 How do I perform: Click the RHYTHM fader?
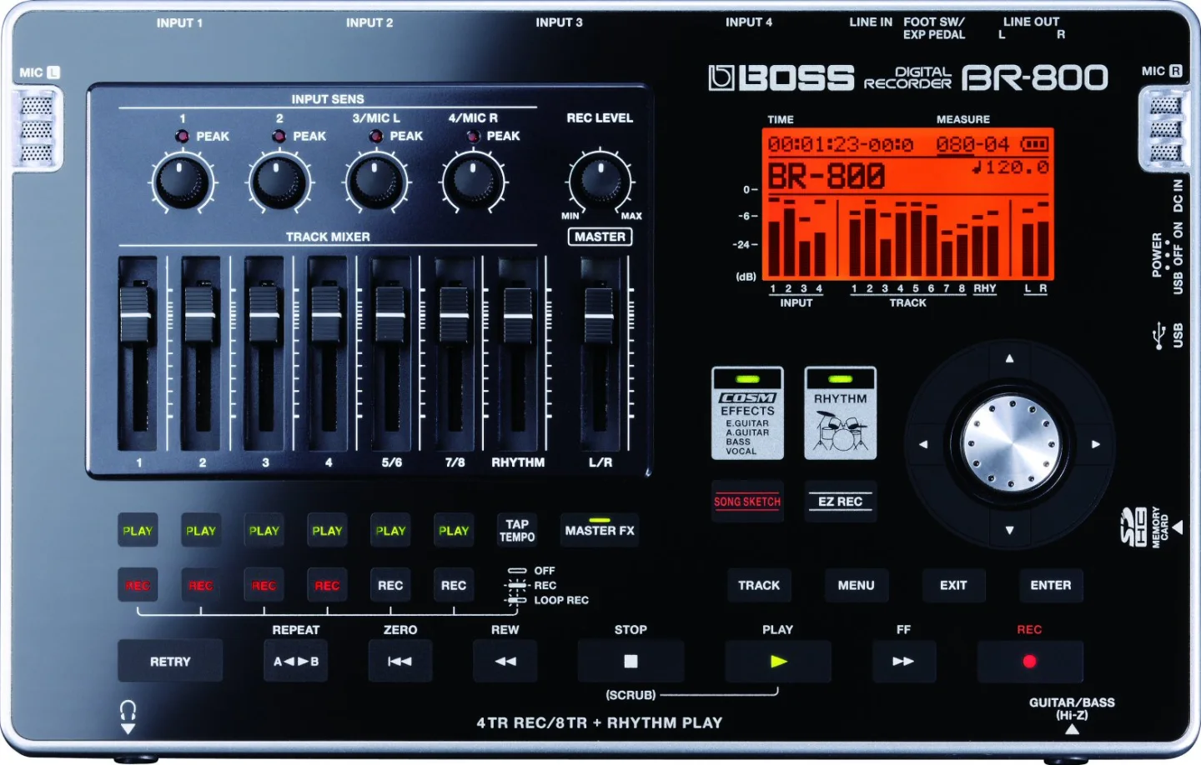point(517,314)
